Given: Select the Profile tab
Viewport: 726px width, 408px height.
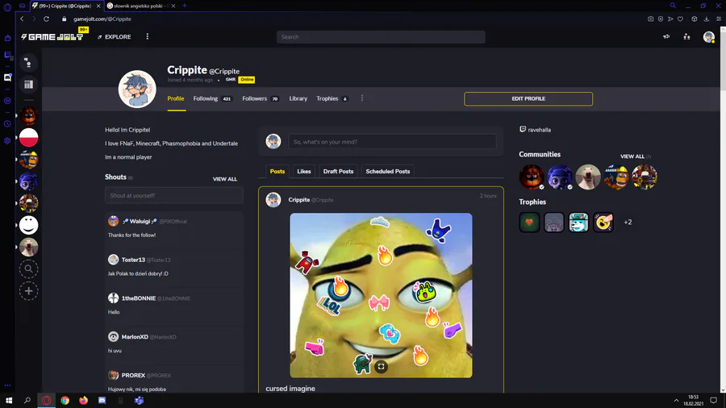Looking at the screenshot, I should (176, 98).
